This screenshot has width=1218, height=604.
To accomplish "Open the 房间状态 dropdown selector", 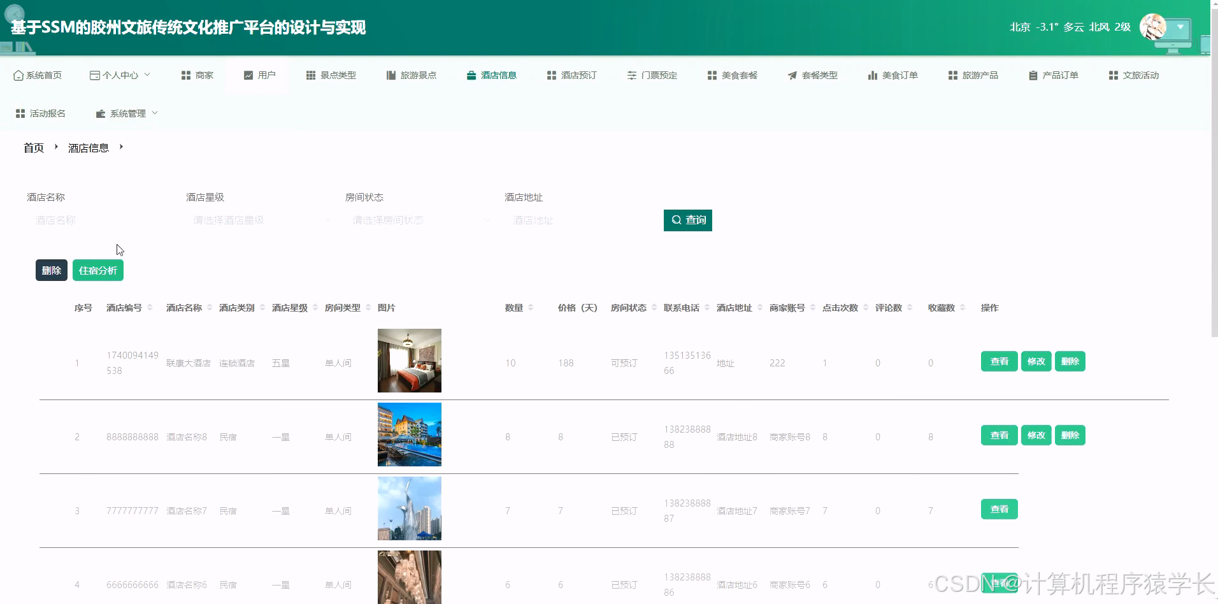I will 419,220.
